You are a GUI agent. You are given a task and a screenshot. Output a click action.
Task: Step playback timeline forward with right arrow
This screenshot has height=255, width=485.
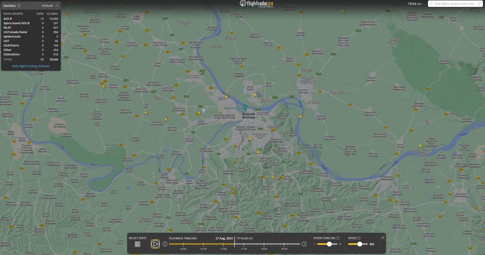point(304,244)
